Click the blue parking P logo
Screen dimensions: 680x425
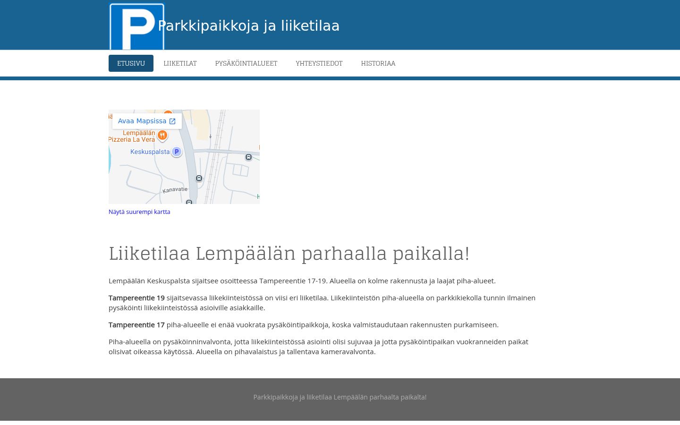136,26
